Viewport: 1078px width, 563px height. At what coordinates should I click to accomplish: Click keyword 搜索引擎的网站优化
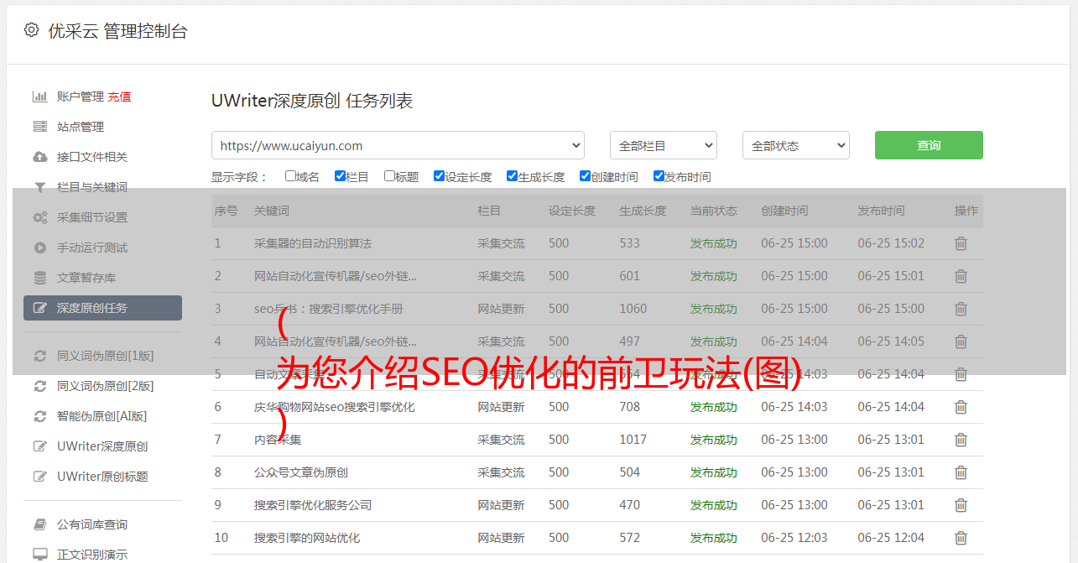(x=307, y=538)
